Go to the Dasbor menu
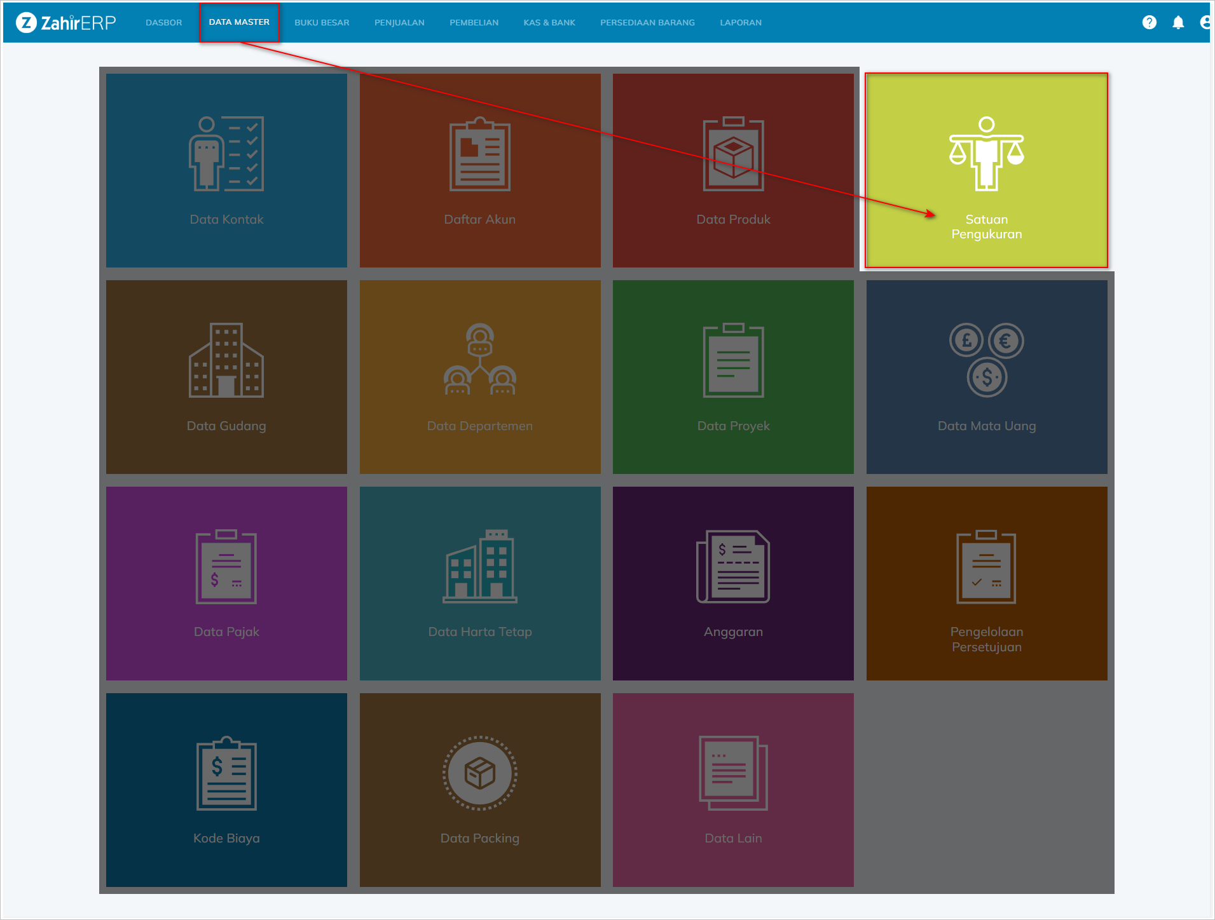 (163, 22)
